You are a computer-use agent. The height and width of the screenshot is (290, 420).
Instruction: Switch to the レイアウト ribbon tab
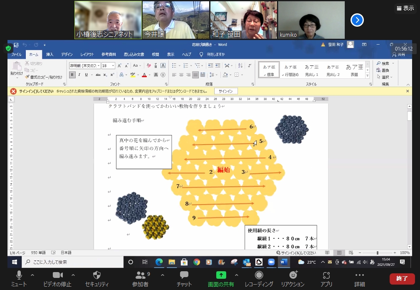click(x=87, y=55)
